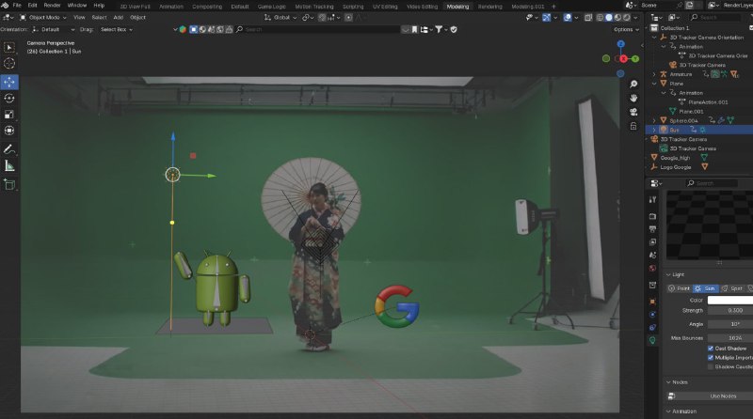Open the viewport Object menu
This screenshot has width=753, height=419.
[x=137, y=17]
